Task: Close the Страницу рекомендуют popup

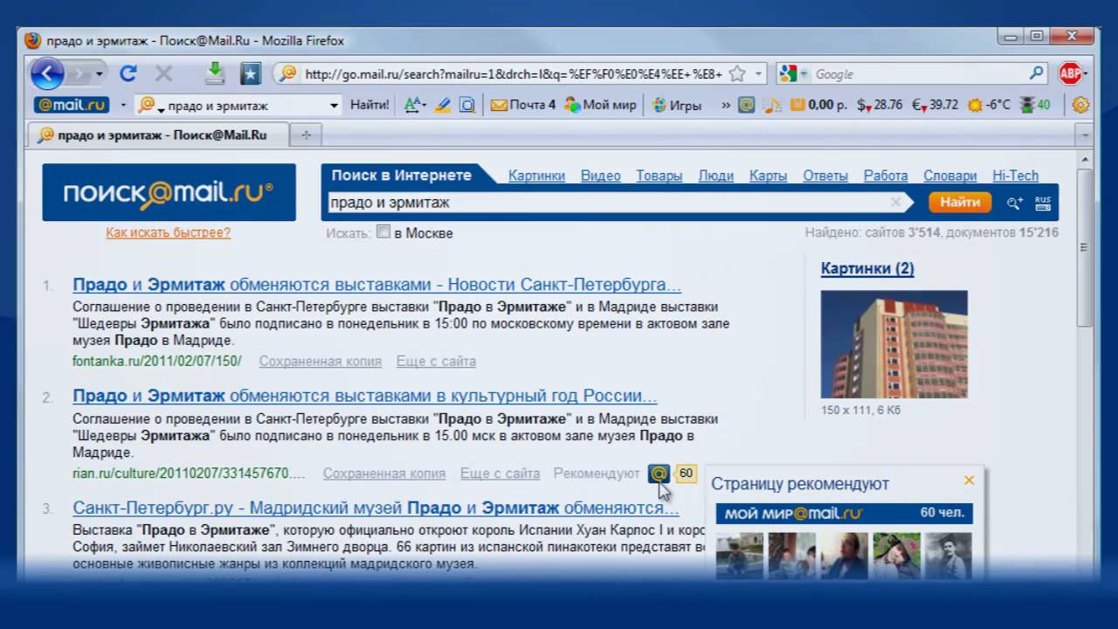Action: tap(969, 480)
